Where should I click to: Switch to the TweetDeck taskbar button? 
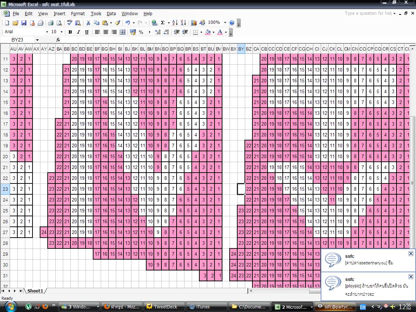click(x=164, y=307)
